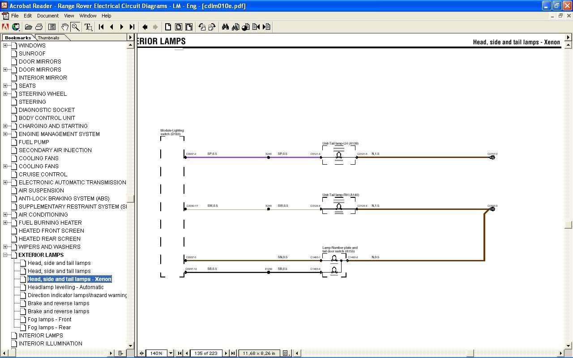
Task: Click the Actual Size page icon
Action: 168,27
